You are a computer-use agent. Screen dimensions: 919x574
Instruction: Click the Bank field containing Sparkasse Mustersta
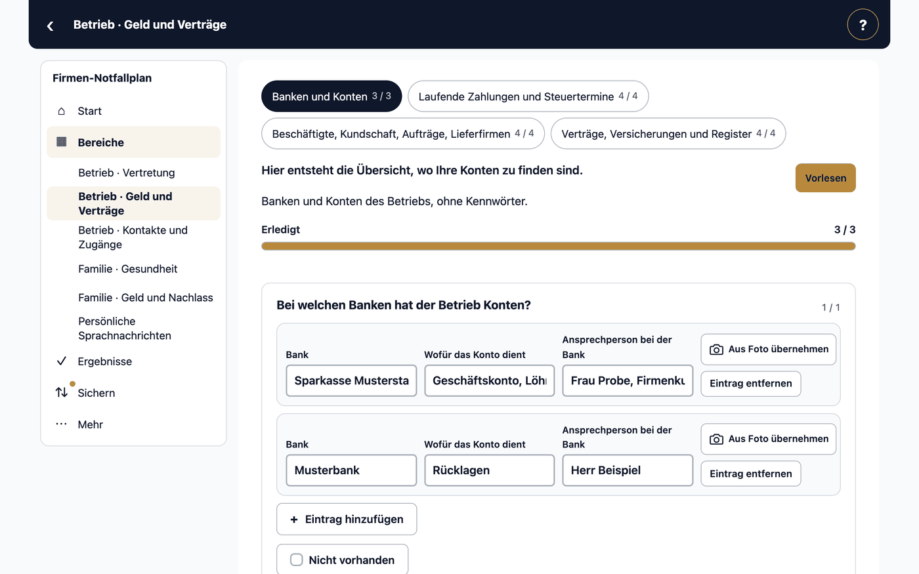pos(351,380)
